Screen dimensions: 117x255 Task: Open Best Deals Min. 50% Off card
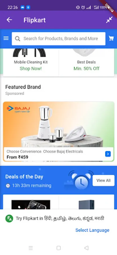tap(87, 62)
